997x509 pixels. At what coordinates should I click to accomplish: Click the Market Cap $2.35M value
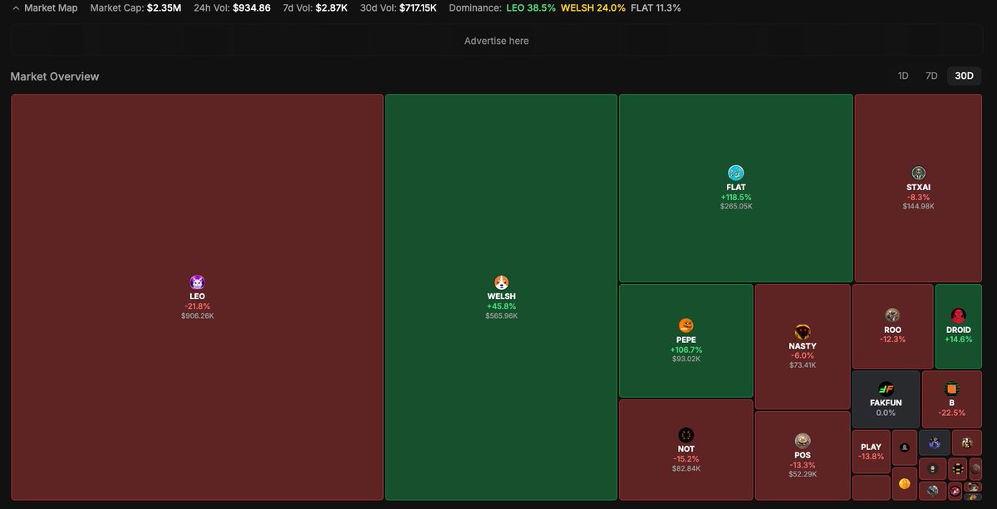tap(164, 7)
